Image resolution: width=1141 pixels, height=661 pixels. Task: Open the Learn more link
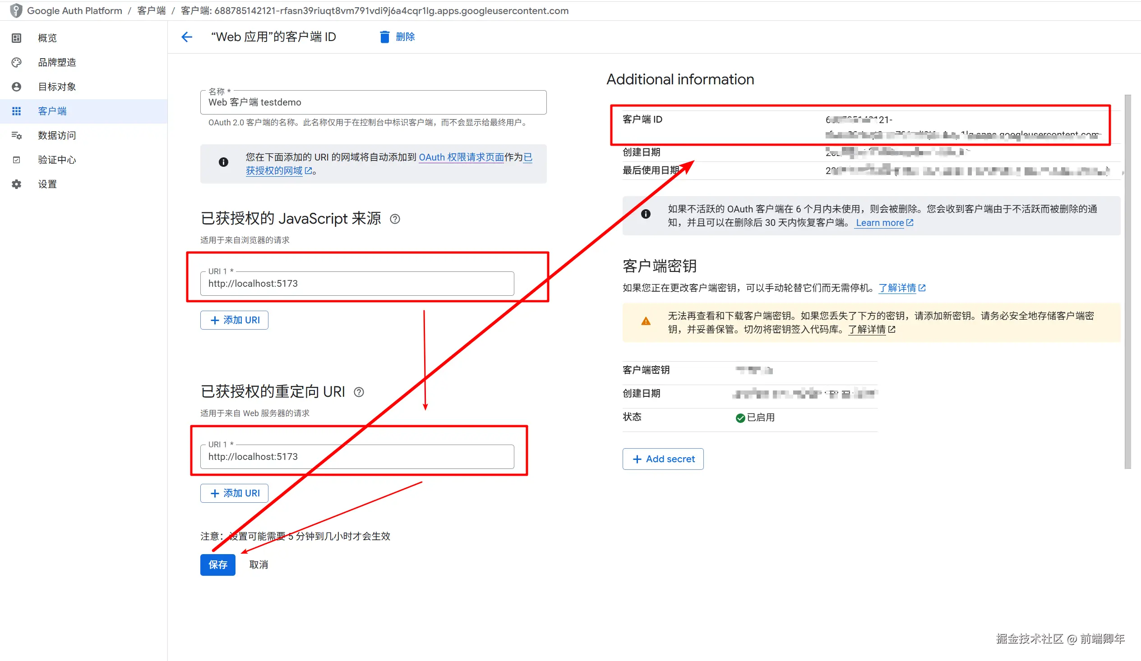click(879, 222)
